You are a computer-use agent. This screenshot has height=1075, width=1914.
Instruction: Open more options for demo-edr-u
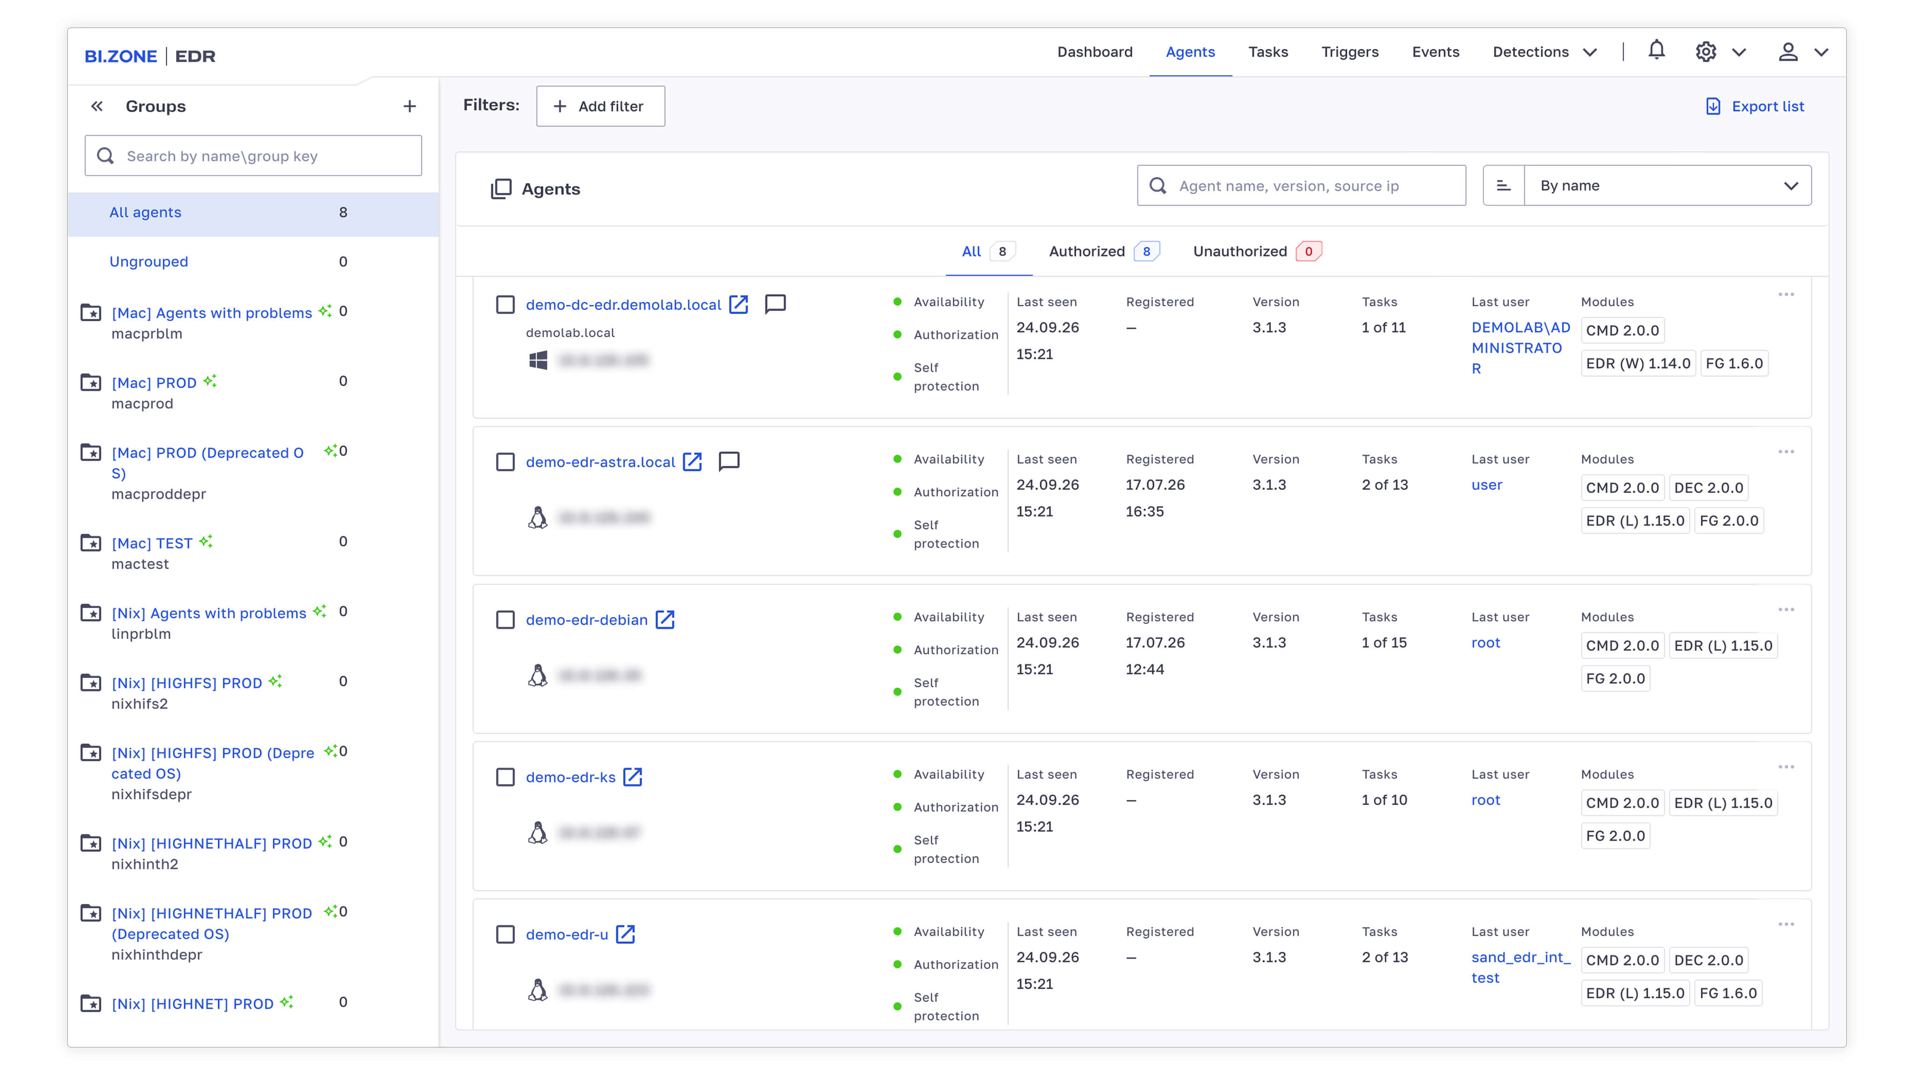pyautogui.click(x=1786, y=924)
